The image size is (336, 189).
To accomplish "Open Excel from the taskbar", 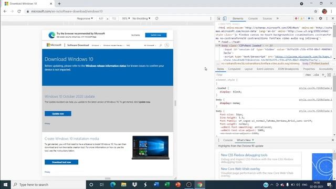I will pyautogui.click(x=167, y=184).
